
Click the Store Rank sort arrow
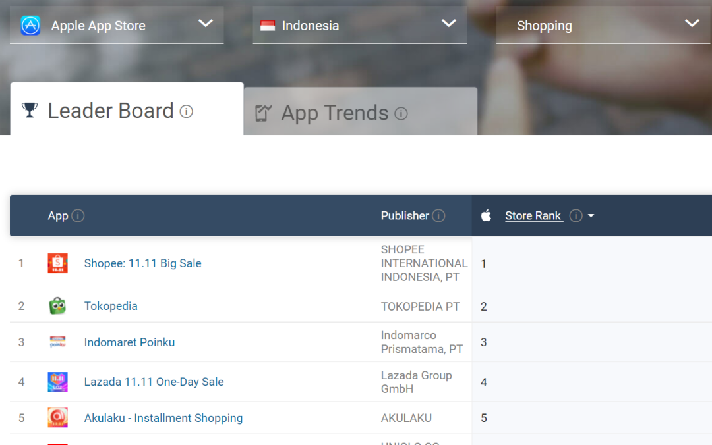pos(591,216)
